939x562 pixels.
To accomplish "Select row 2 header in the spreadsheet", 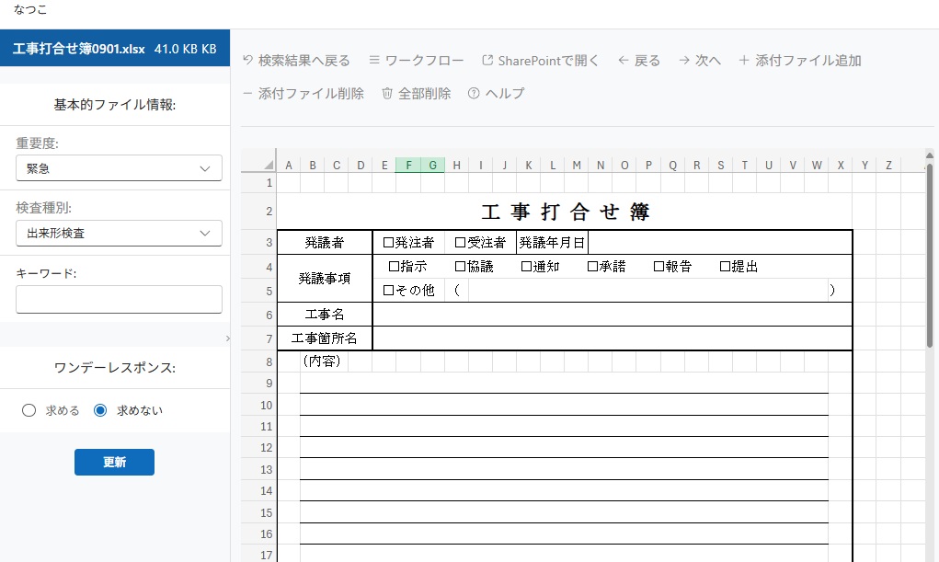I will click(x=268, y=212).
